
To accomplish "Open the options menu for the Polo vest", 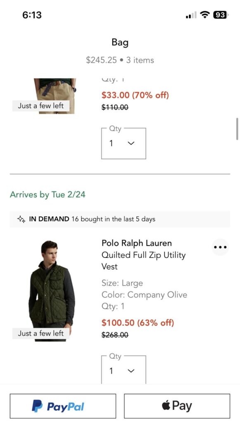I will tap(220, 247).
